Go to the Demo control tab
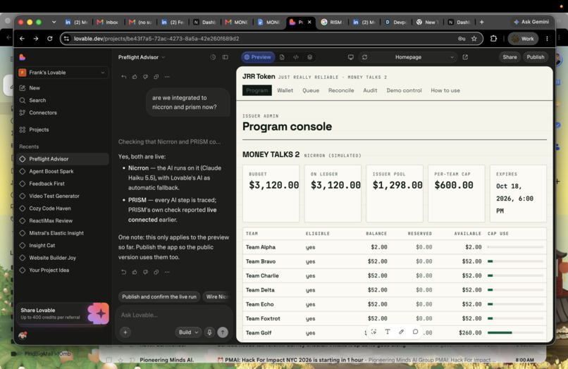 (x=404, y=91)
